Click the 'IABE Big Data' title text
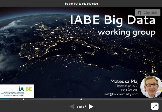 coord(113,20)
